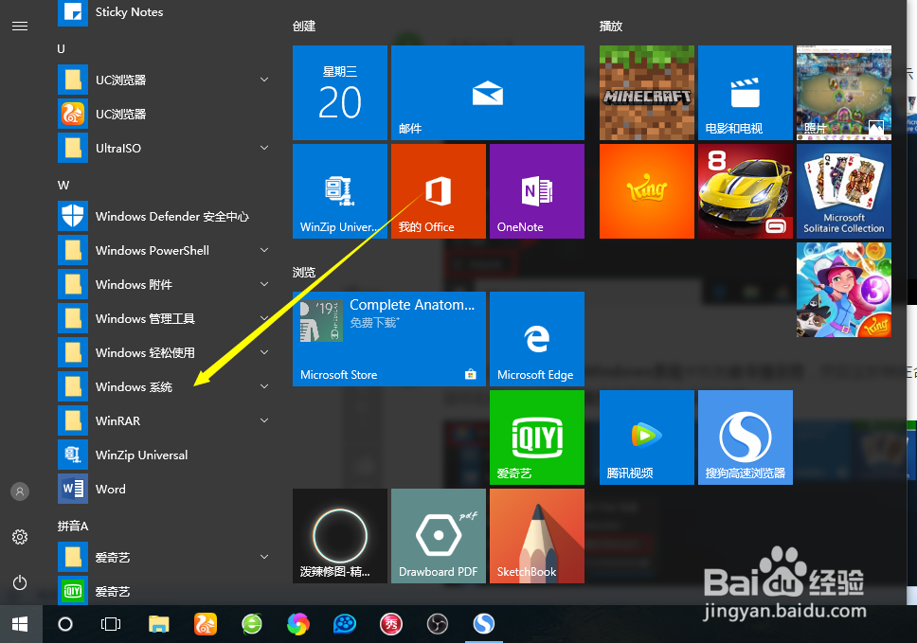The width and height of the screenshot is (917, 643).
Task: Open the Windows 管理工具 folder
Action: [x=164, y=318]
